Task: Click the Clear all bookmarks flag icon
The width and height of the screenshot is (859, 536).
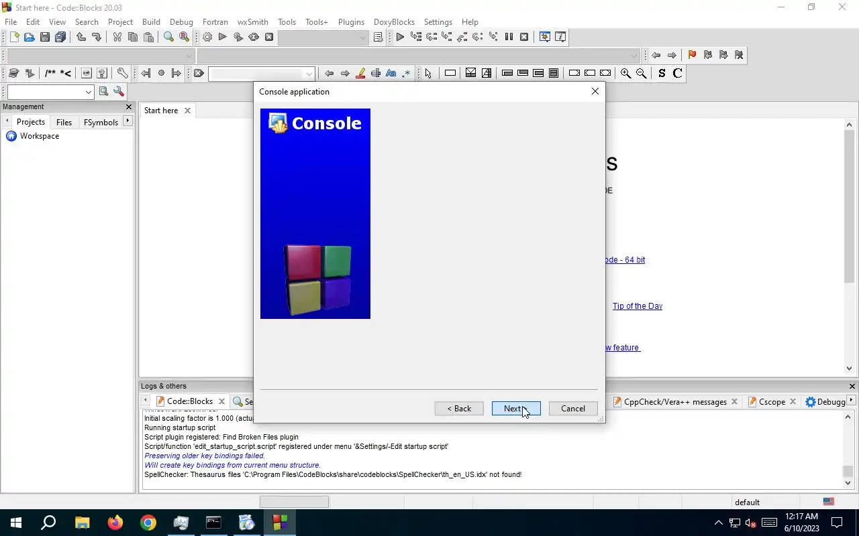Action: point(739,56)
